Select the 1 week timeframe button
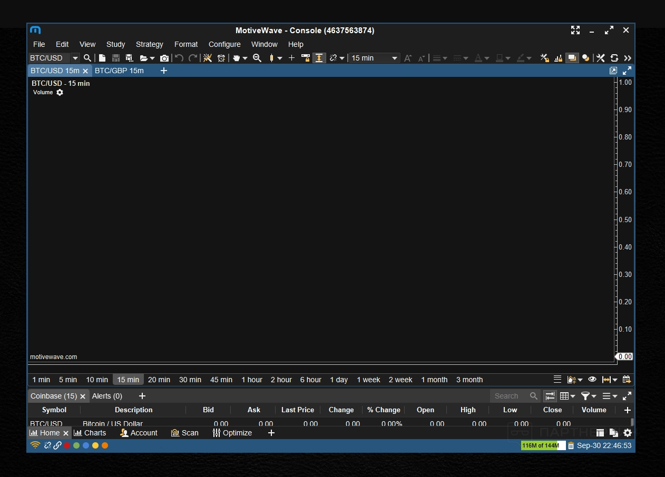The image size is (665, 477). coord(368,380)
